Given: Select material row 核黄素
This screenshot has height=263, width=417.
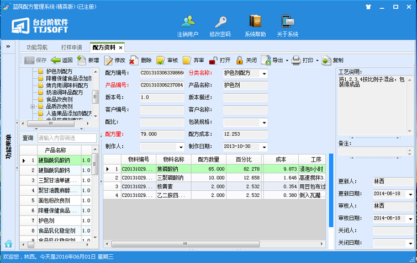Looking at the screenshot, I should (214, 186).
